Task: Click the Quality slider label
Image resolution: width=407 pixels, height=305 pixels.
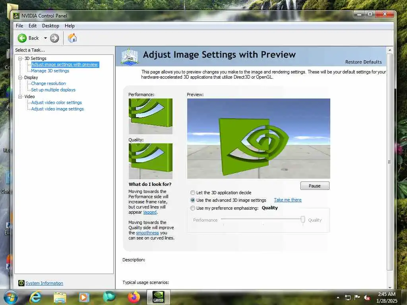Action: 315,220
